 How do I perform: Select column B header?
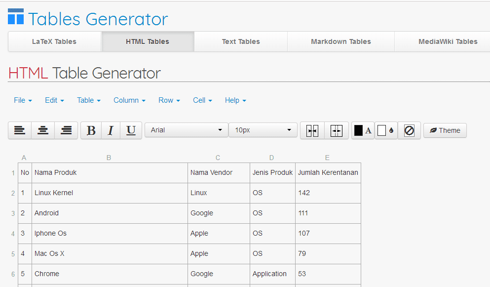109,158
